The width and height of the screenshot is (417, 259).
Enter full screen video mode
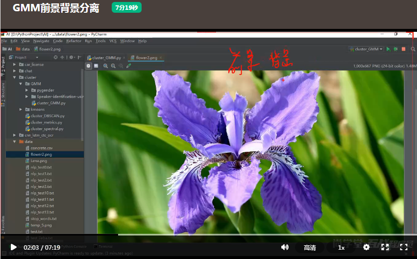[404, 247]
